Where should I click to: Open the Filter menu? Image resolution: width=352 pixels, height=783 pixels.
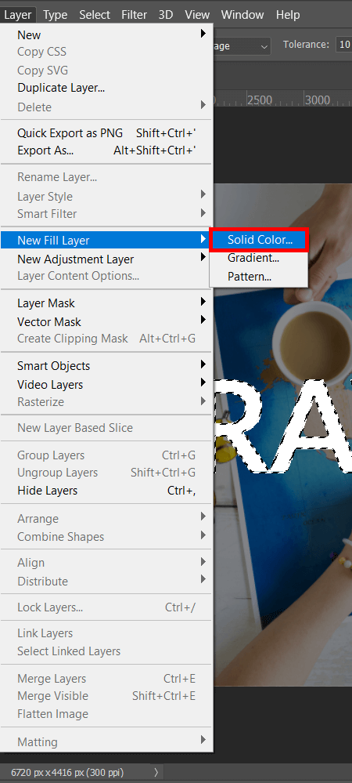coord(135,14)
